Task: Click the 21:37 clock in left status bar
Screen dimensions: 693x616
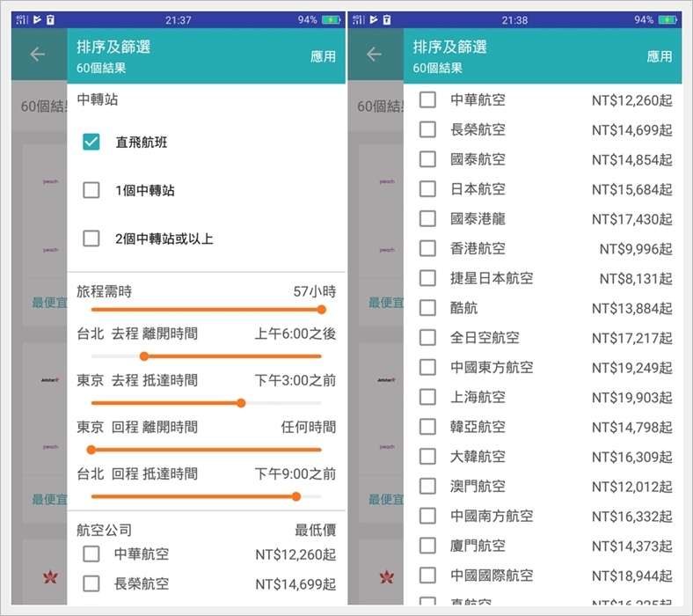Action: click(179, 20)
